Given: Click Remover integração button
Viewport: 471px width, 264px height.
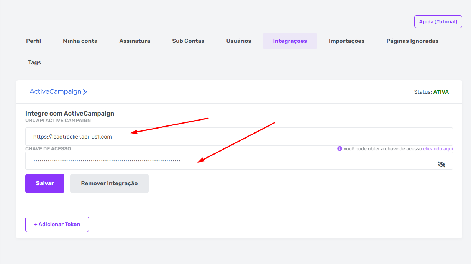Looking at the screenshot, I should (109, 183).
